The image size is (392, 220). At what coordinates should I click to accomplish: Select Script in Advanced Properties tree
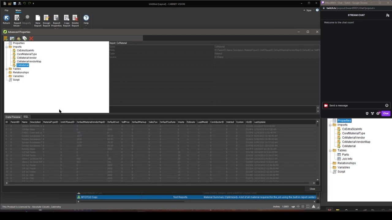[16, 80]
